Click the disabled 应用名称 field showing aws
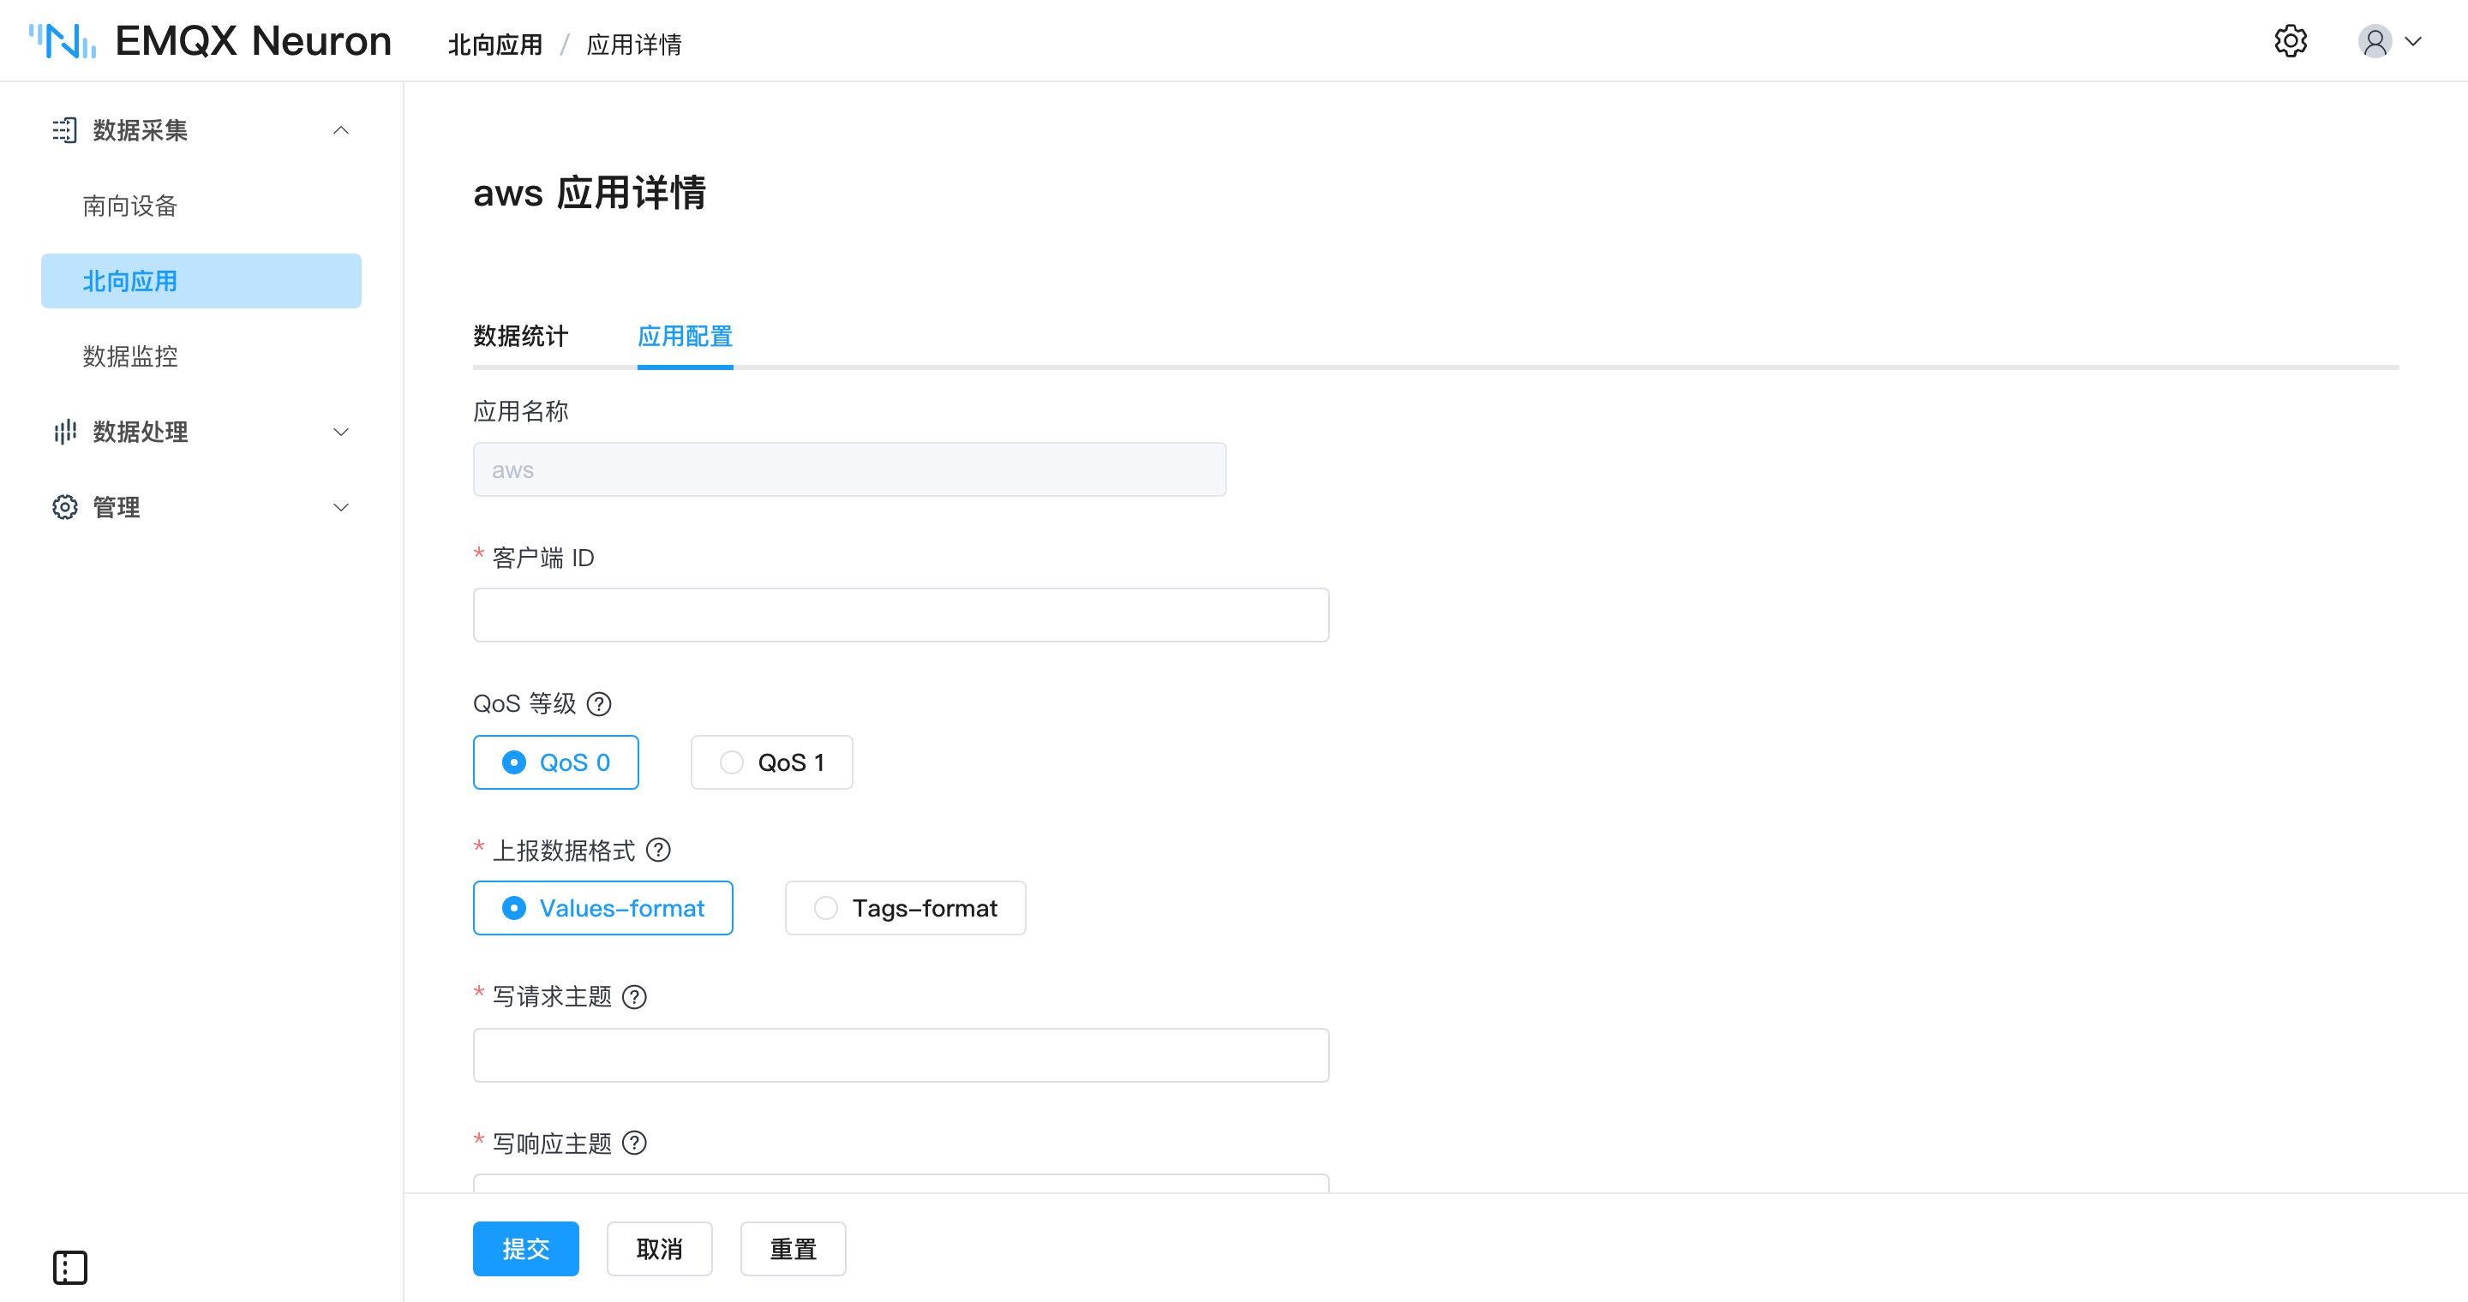The height and width of the screenshot is (1302, 2468). pos(850,469)
